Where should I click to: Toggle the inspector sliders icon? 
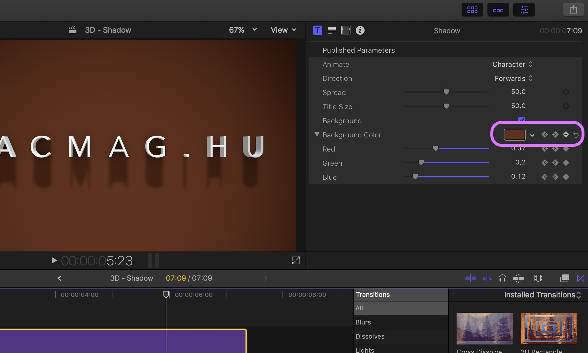click(x=524, y=10)
